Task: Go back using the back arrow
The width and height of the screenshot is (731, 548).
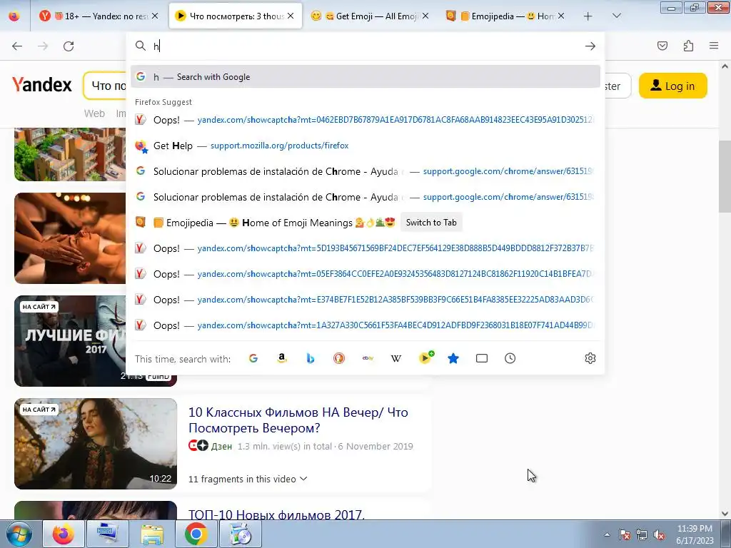Action: point(17,46)
